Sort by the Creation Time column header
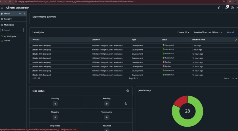Screen dimensions: 238x131 (198, 40)
